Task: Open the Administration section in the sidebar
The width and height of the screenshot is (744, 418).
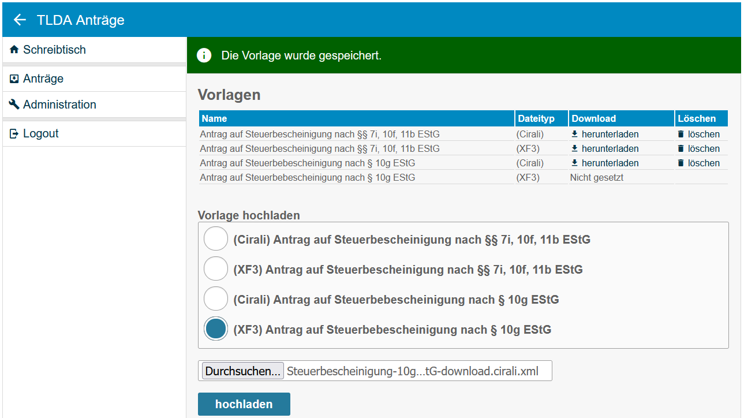Action: click(x=59, y=104)
